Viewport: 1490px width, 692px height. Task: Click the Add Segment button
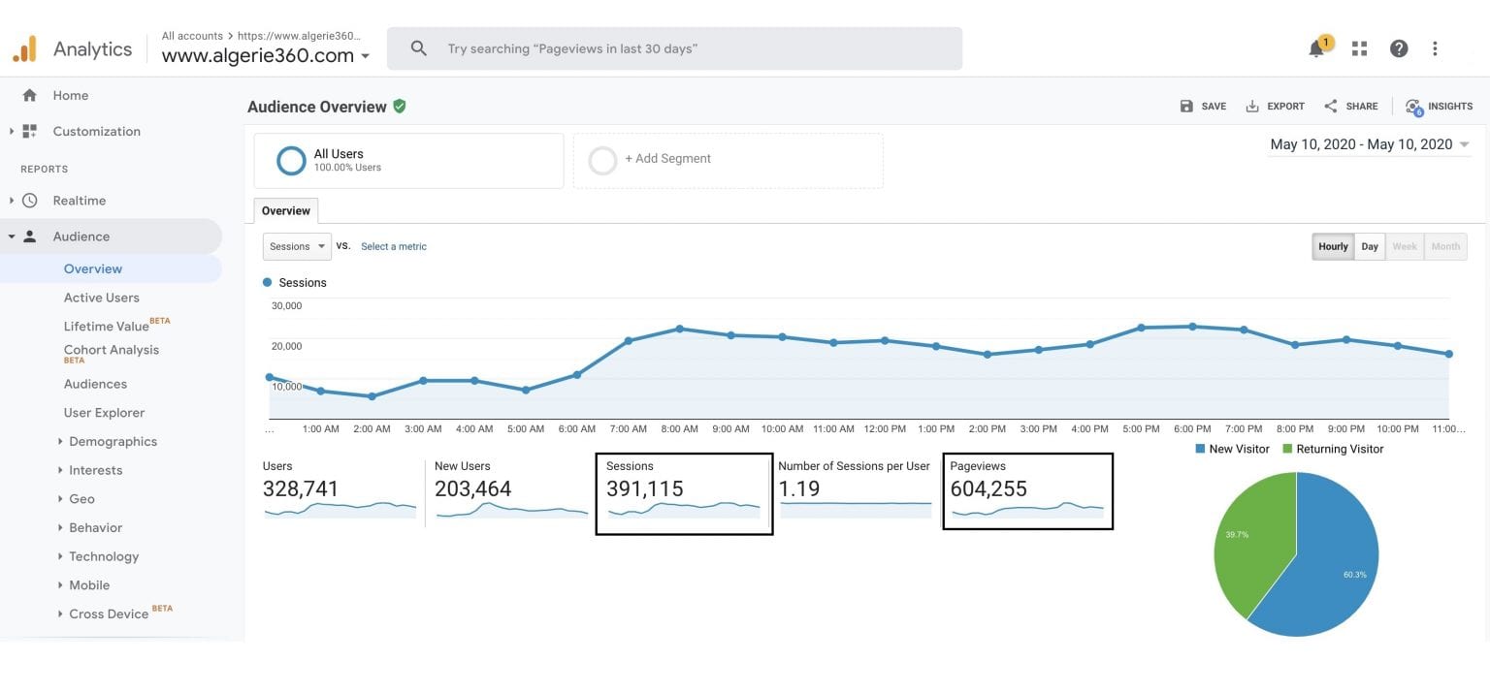[666, 159]
